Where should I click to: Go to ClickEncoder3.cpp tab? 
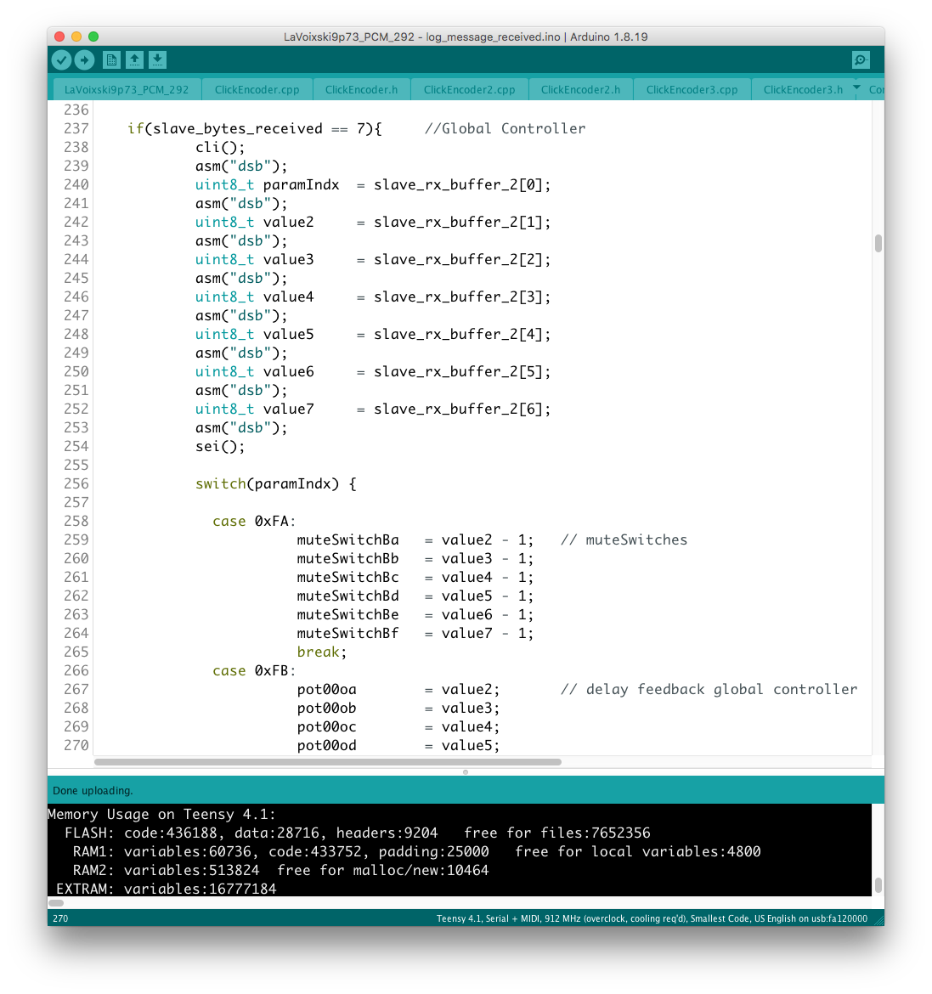(692, 89)
